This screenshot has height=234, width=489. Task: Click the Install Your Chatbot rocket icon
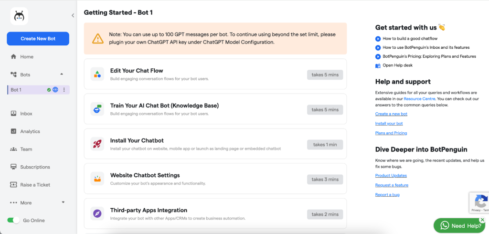(x=97, y=144)
